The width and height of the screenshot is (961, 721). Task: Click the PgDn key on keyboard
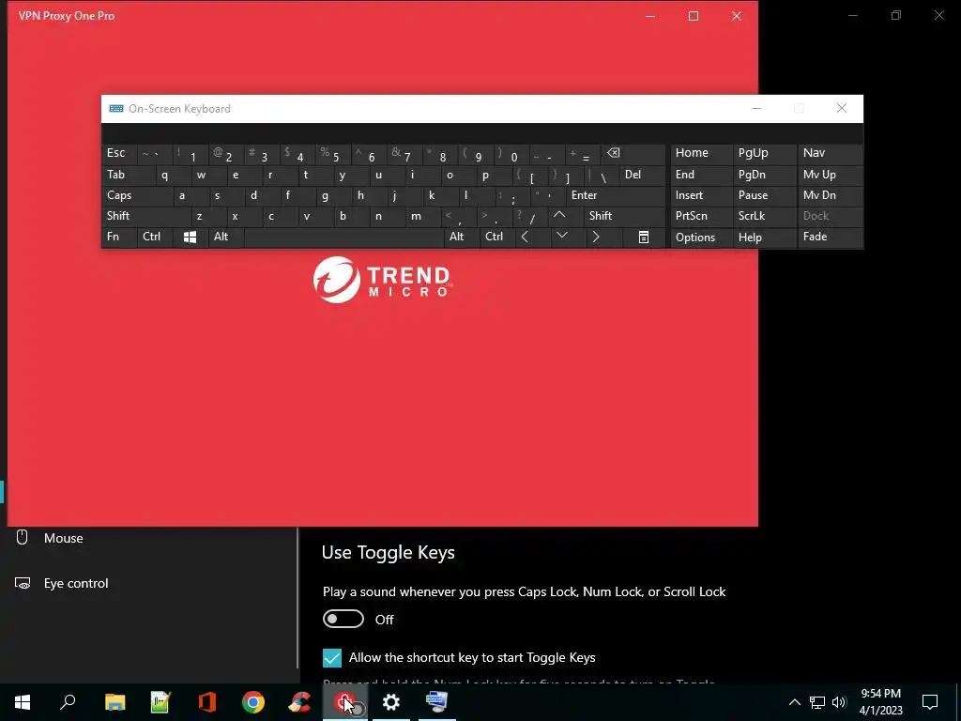pos(764,175)
